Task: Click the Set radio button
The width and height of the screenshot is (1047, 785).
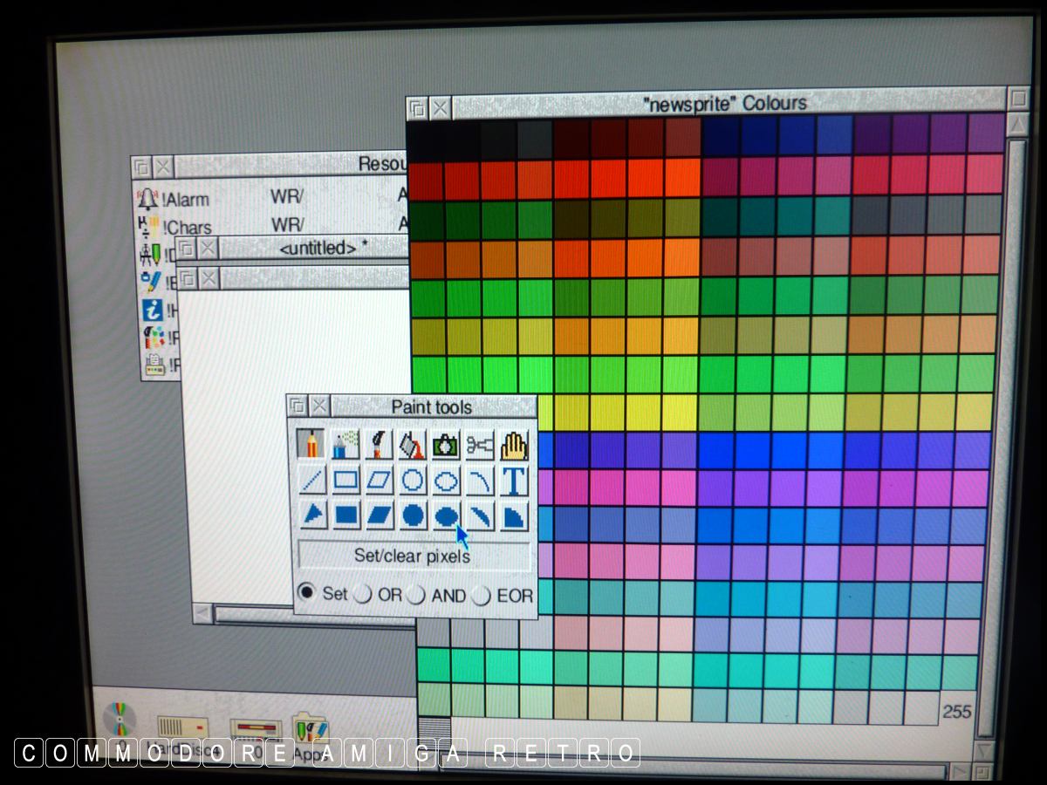Action: (306, 593)
